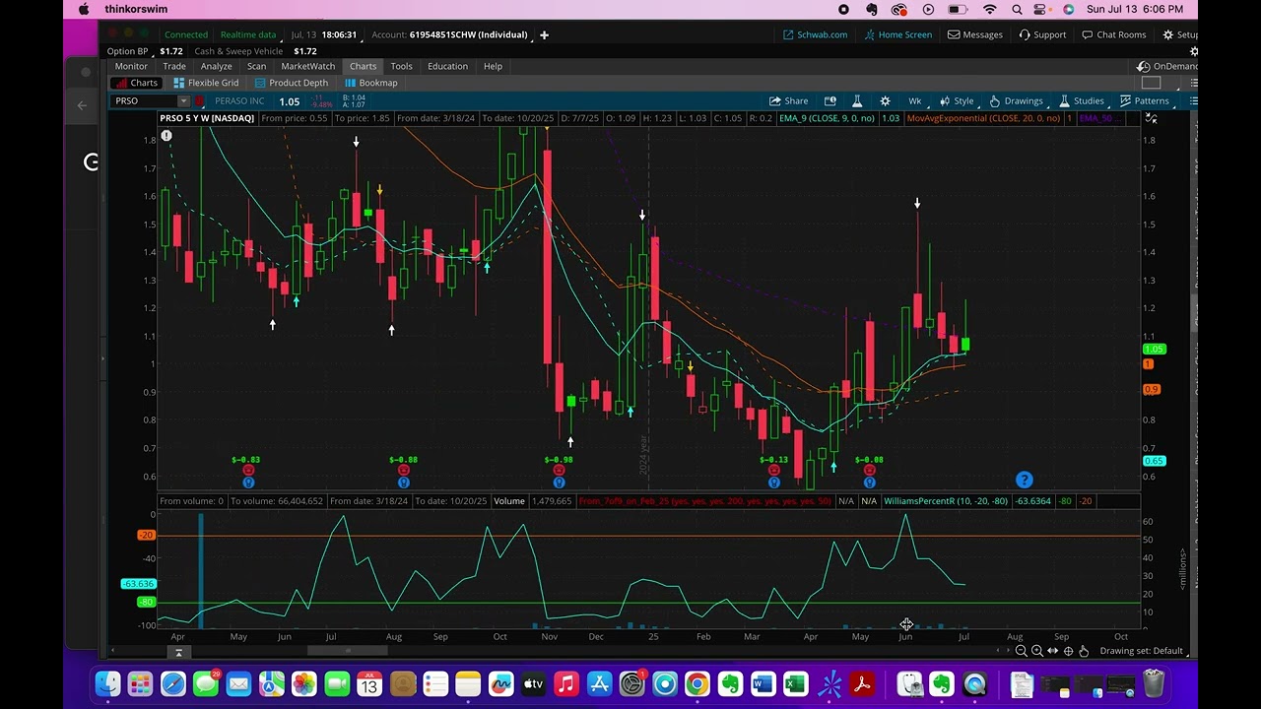Click the Home Screen button
This screenshot has width=1261, height=709.
[x=898, y=34]
